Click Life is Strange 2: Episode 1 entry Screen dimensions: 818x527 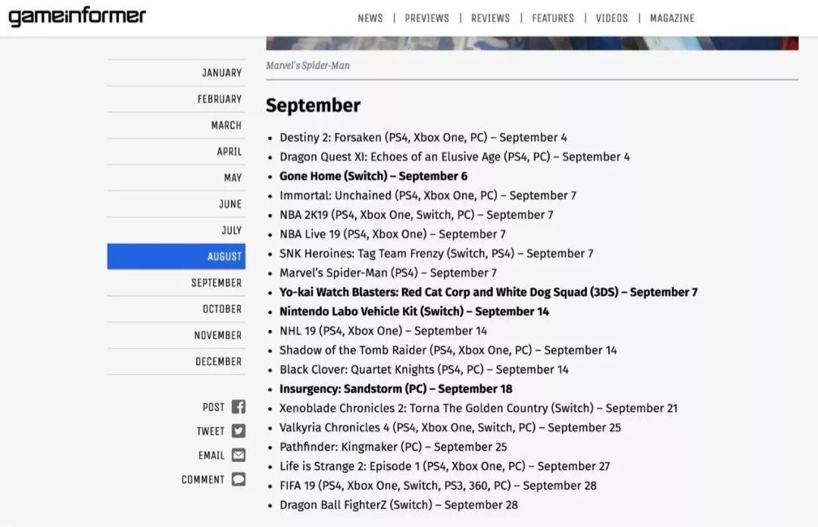click(445, 466)
